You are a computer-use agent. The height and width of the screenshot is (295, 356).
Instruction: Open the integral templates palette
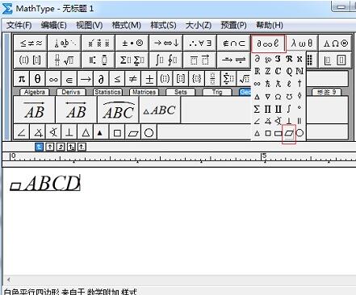click(166, 60)
